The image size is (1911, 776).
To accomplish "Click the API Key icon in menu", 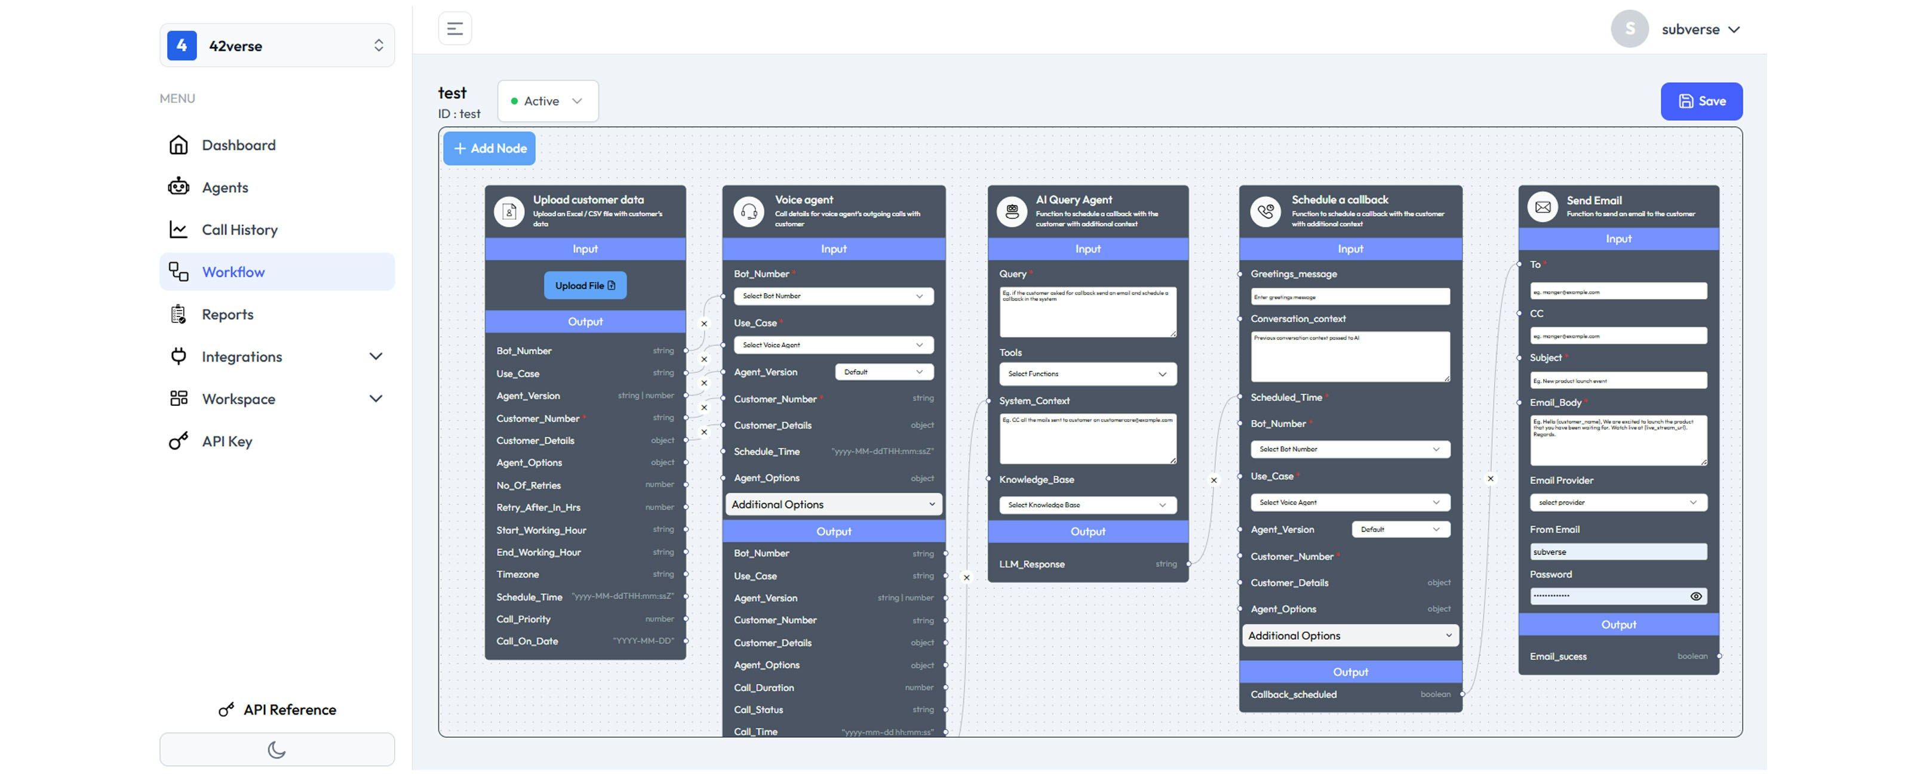I will point(178,441).
